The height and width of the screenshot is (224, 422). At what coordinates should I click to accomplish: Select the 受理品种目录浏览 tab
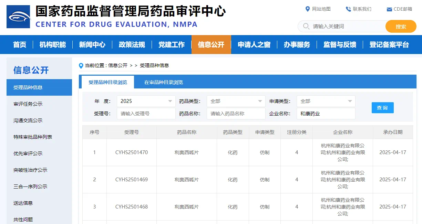[108, 82]
